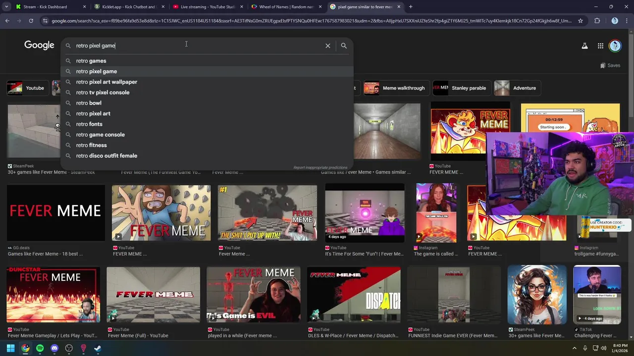Open the '#1 The shit I put up with' thumbnail

[267, 213]
